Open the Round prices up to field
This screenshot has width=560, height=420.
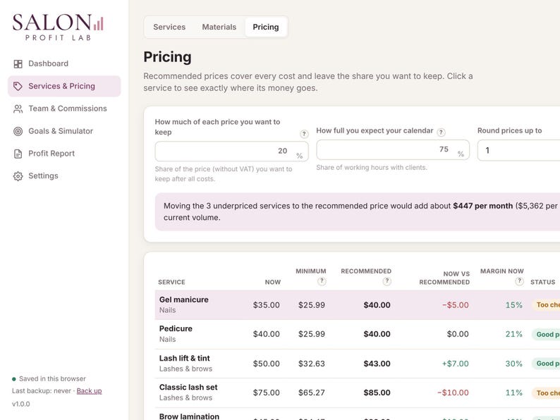click(x=518, y=150)
